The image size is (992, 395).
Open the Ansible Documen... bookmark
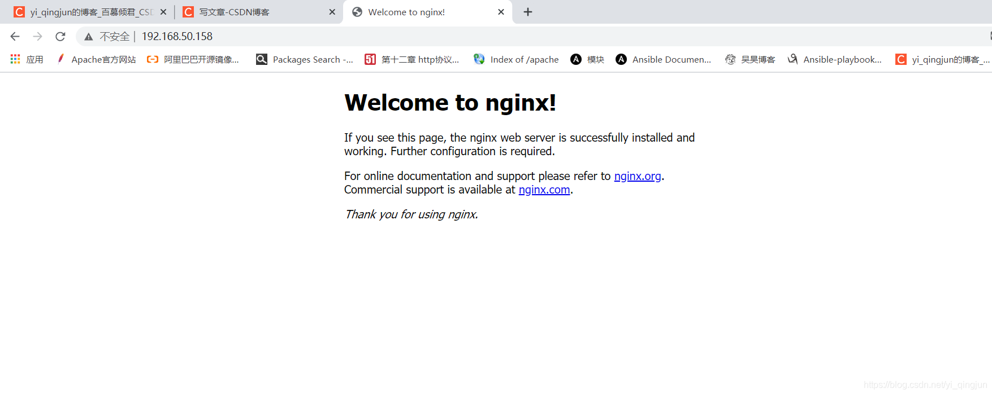click(x=664, y=59)
